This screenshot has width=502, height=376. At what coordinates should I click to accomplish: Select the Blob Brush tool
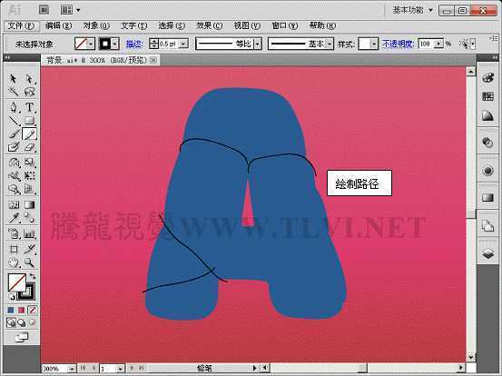click(x=13, y=147)
